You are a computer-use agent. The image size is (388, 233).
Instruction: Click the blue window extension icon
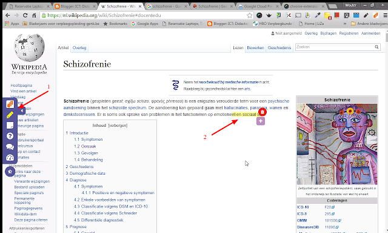tap(356, 15)
